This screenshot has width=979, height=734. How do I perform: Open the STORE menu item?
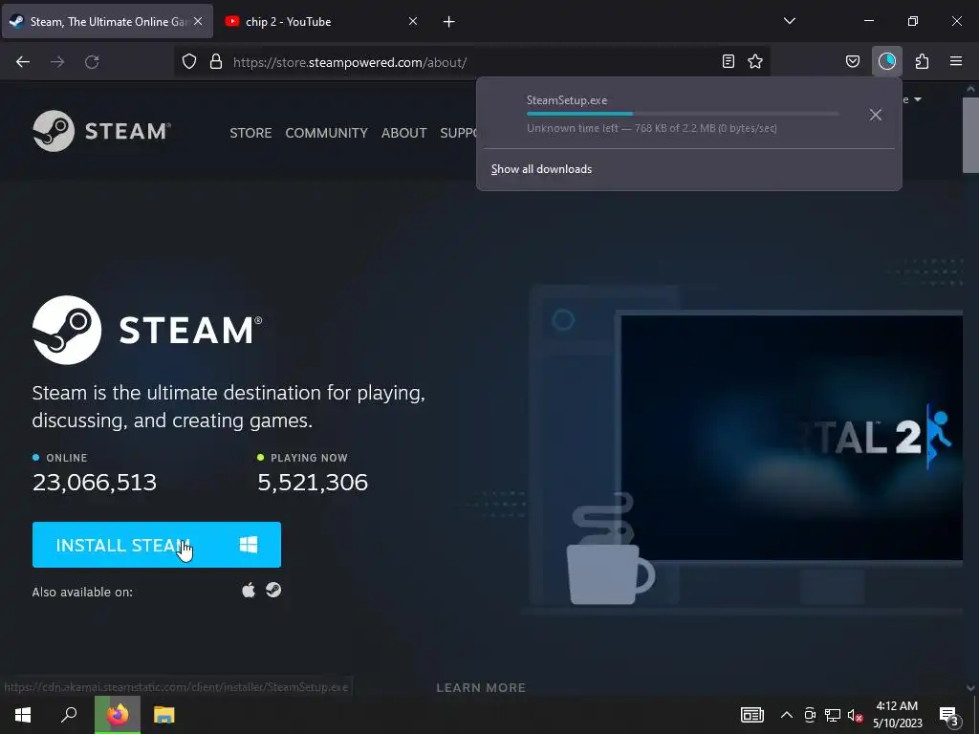click(250, 133)
